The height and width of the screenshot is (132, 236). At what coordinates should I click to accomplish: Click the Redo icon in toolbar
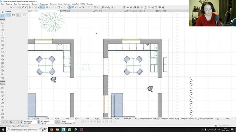pyautogui.click(x=15, y=7)
